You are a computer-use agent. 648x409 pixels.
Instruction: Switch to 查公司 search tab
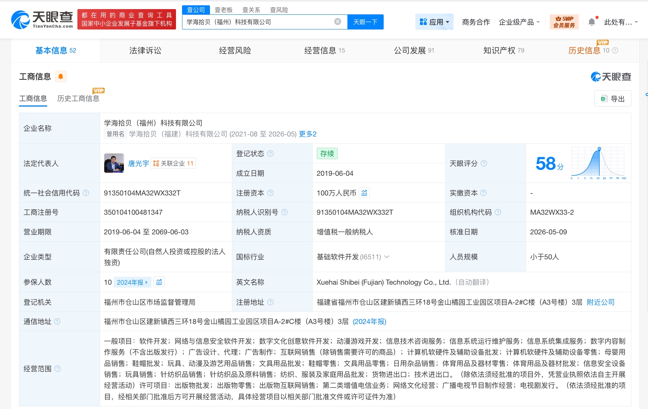tap(196, 10)
